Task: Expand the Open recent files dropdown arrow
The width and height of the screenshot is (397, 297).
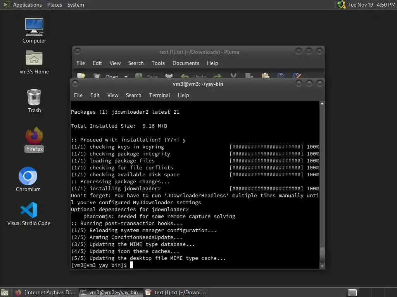Action: tap(126, 76)
